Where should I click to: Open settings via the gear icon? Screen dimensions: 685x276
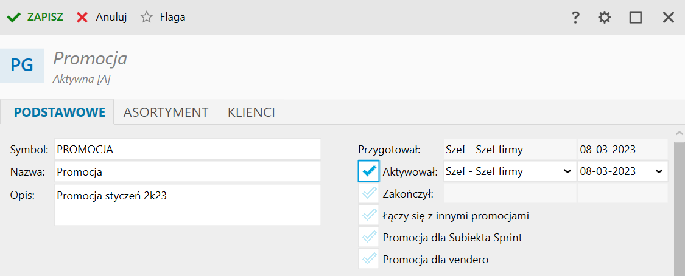tap(605, 18)
